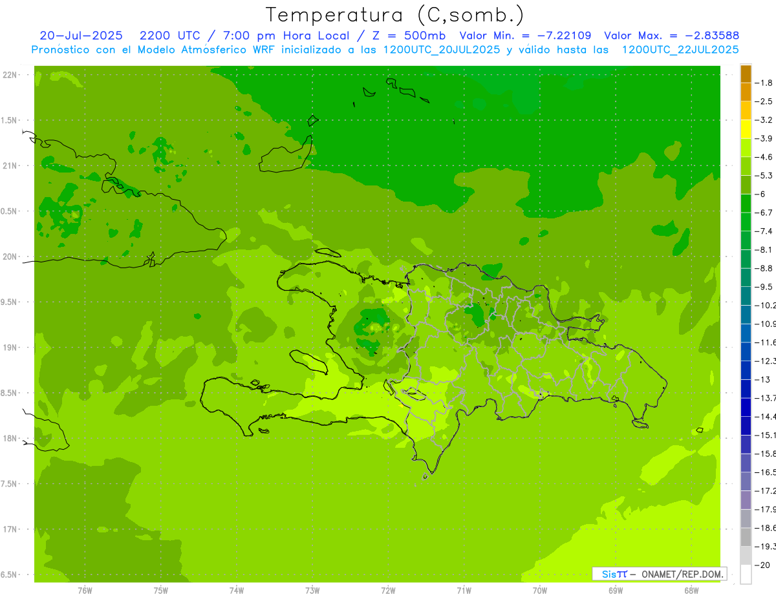This screenshot has height=599, width=776.
Task: Select legend swatch between -2.5 and -3.2
Action: (x=746, y=110)
